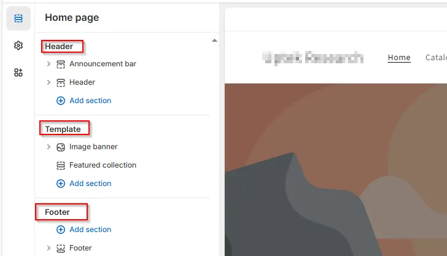Select Featured collection in section list
This screenshot has width=447, height=256.
pyautogui.click(x=103, y=165)
